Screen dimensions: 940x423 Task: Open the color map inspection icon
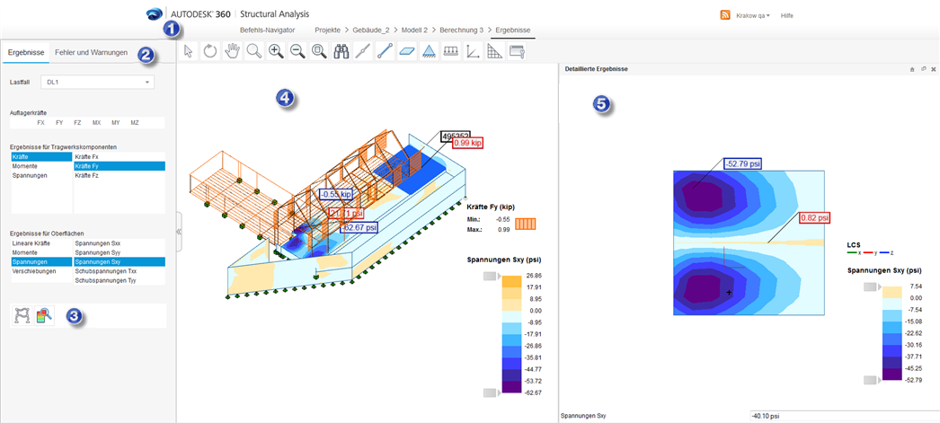(44, 316)
